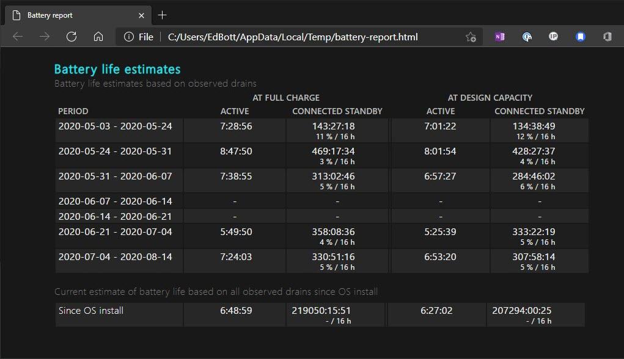Open the OneNote Web Clipper extension
This screenshot has height=359, width=624.
[500, 37]
